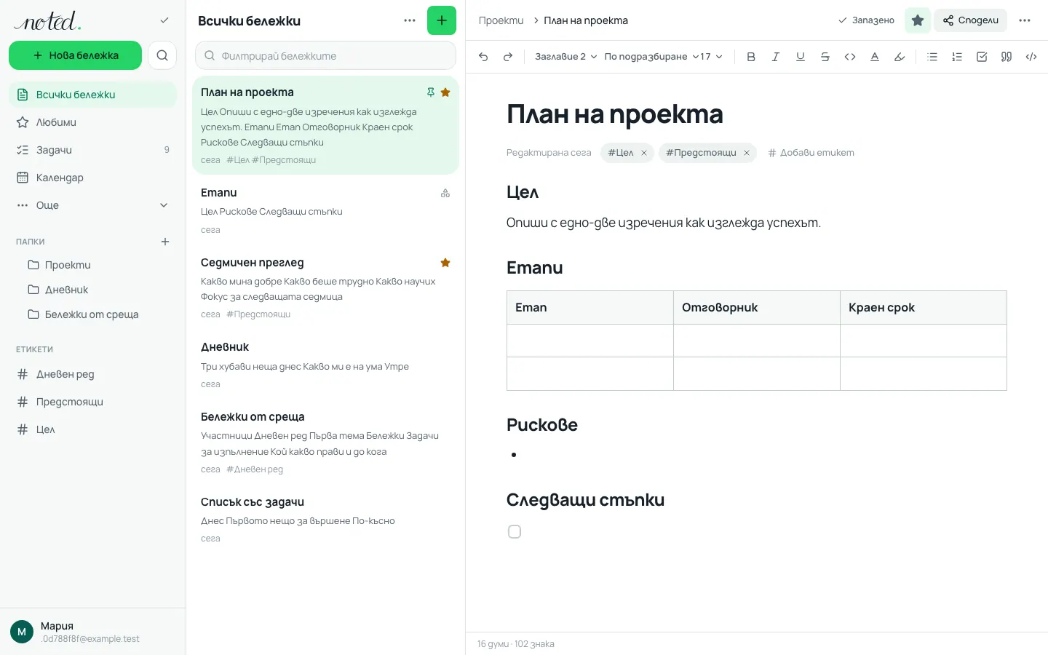Viewport: 1048px width, 655px height.
Task: Toggle italic formatting
Action: [x=776, y=57]
